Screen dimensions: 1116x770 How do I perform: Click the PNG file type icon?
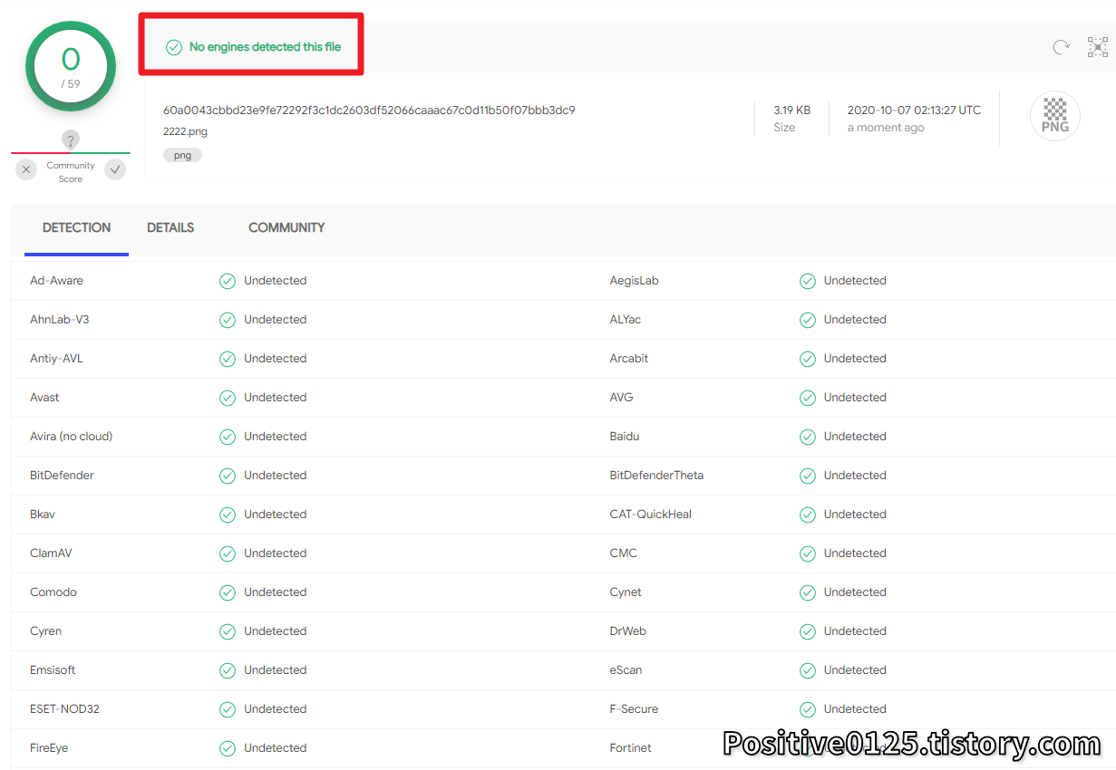tap(1055, 116)
